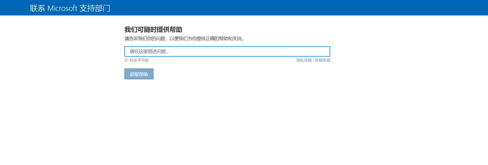This screenshot has width=488, height=165.
Task: Click the word Microsoft in the header
Action: 62,8
